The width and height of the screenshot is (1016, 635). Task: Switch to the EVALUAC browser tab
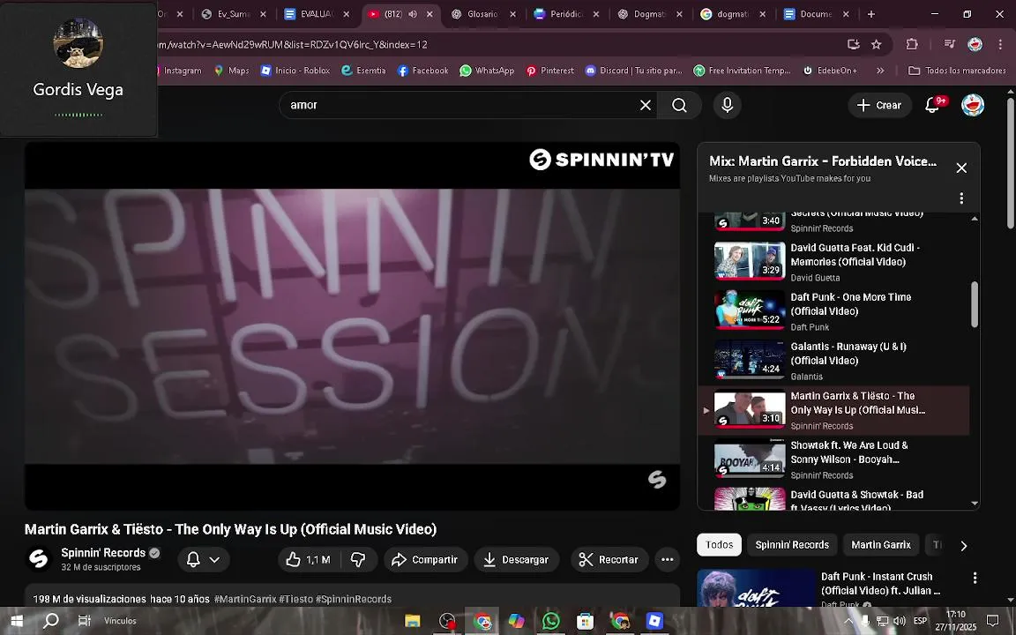coord(317,13)
